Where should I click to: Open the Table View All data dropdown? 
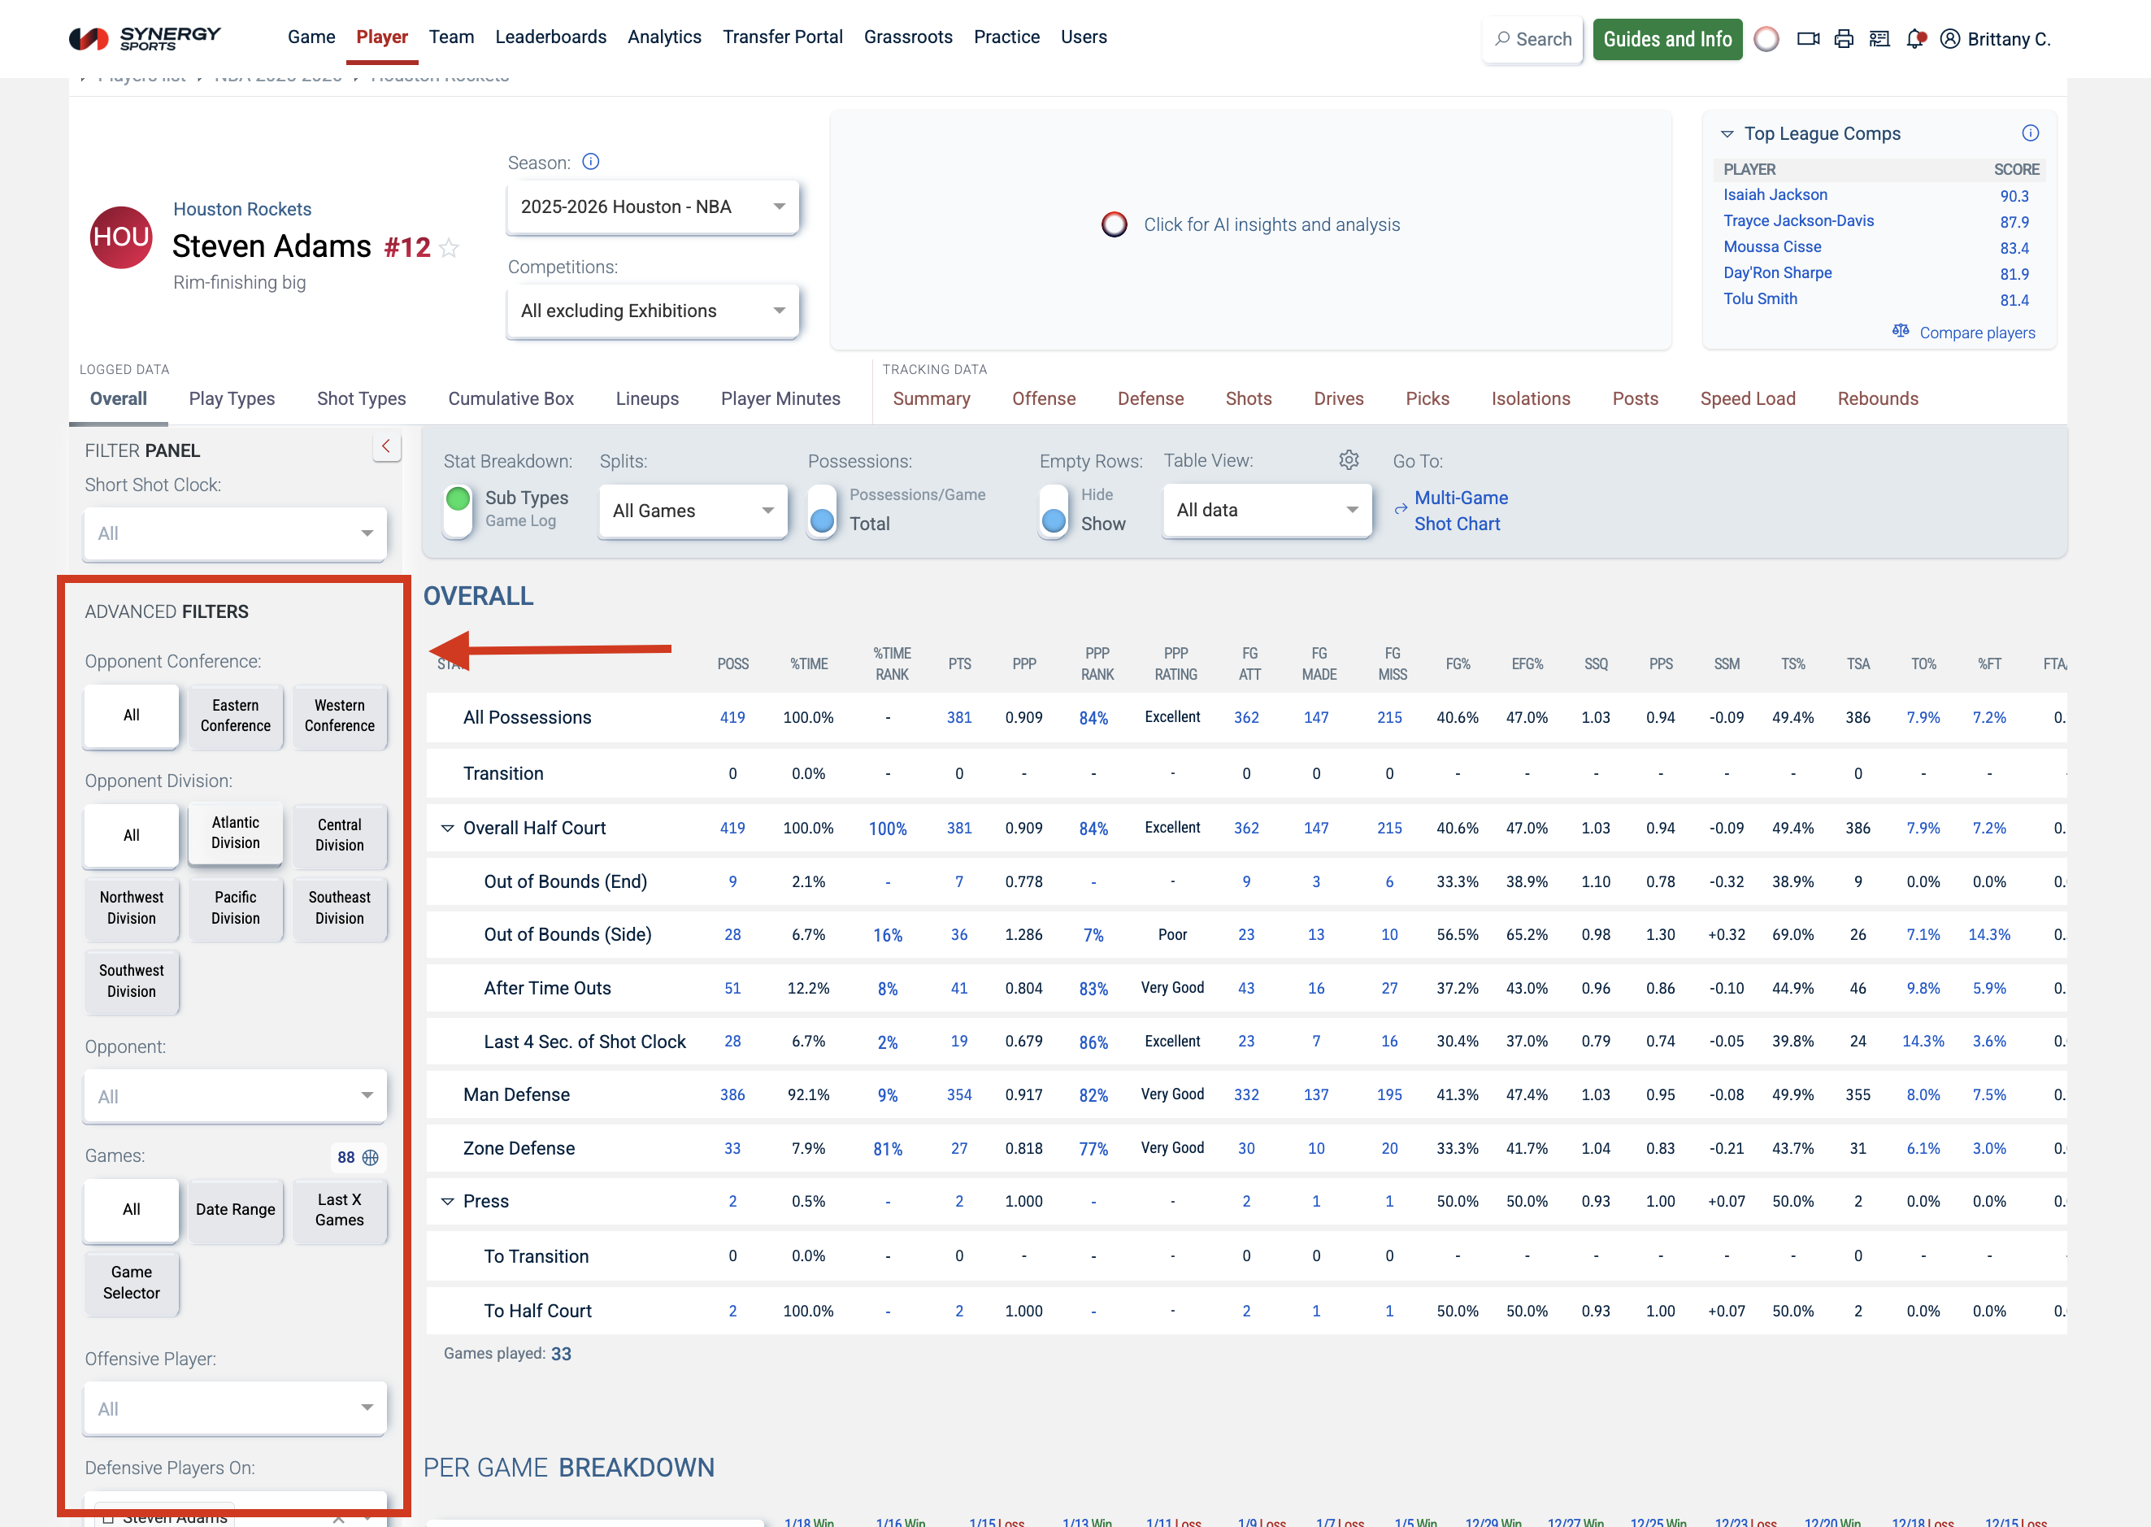(x=1267, y=510)
